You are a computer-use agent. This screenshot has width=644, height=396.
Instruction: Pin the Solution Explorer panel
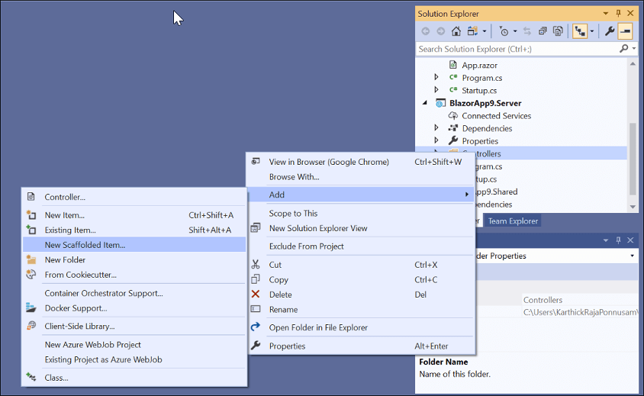click(618, 14)
